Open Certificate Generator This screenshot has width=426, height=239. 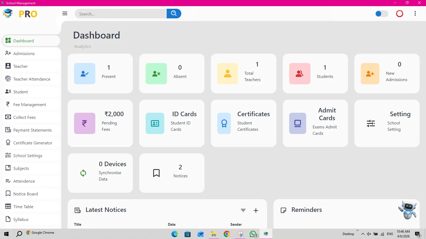click(x=31, y=143)
